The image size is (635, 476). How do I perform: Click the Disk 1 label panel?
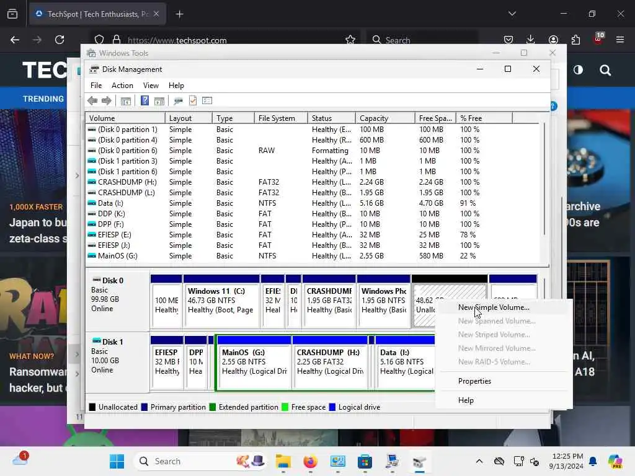pyautogui.click(x=117, y=362)
